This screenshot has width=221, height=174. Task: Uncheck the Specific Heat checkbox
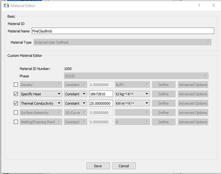click(x=15, y=94)
